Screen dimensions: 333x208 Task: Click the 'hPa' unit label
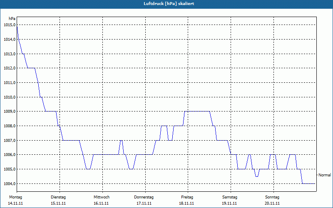(x=12, y=19)
